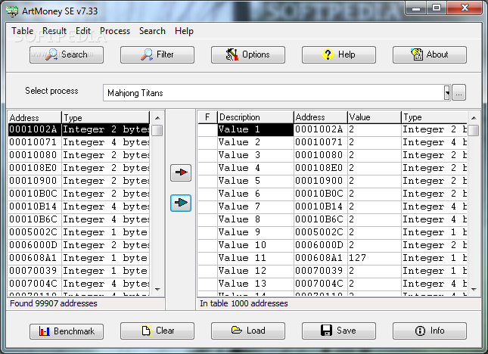488x354 pixels.
Task: Close the ArtMoney window
Action: 465,8
